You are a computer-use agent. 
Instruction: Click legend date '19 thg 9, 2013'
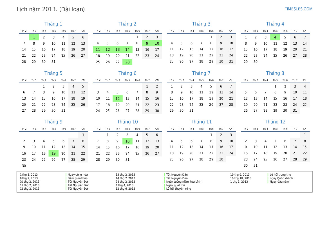click(x=240, y=175)
